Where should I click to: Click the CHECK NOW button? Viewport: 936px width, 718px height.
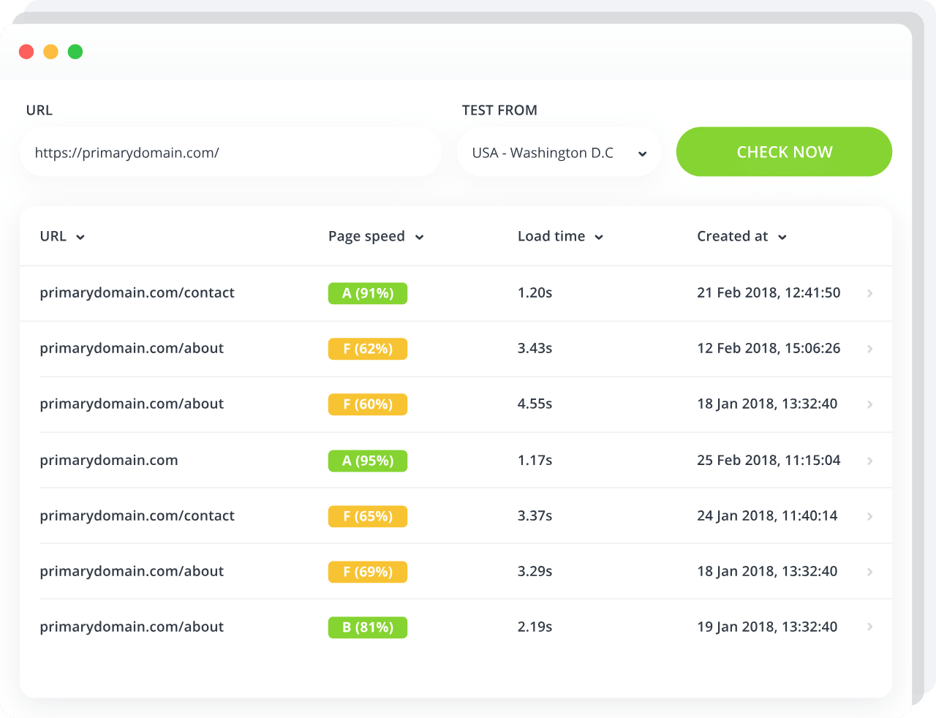[x=783, y=152]
